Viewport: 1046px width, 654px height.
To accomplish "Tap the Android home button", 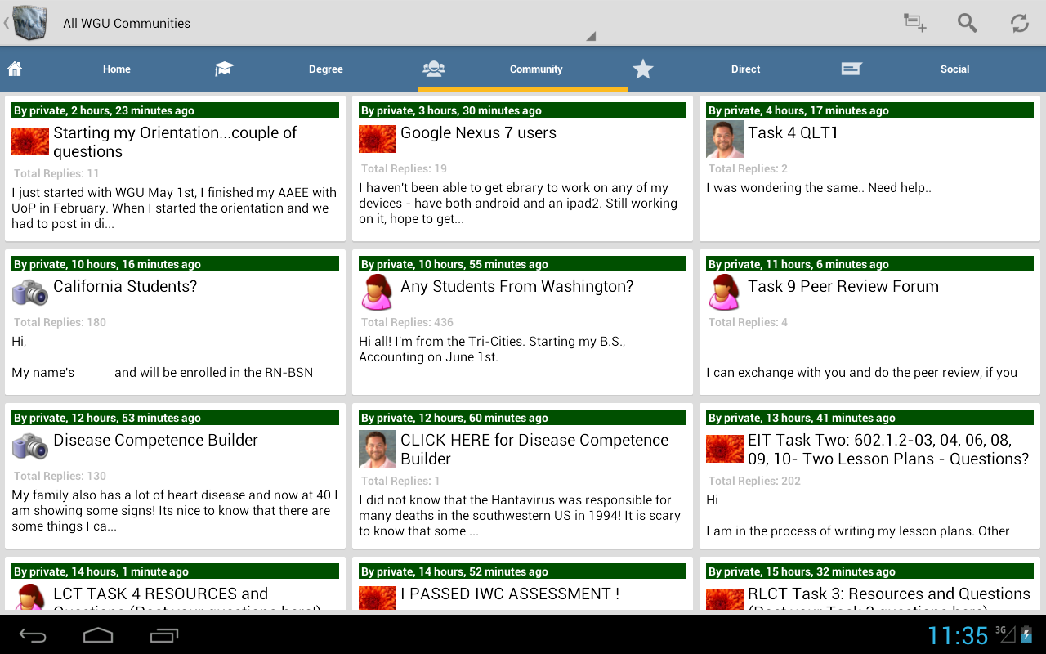I will (x=98, y=635).
